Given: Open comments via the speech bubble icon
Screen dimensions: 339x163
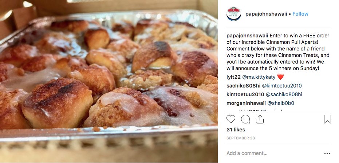Looking at the screenshot, I should click(245, 119).
